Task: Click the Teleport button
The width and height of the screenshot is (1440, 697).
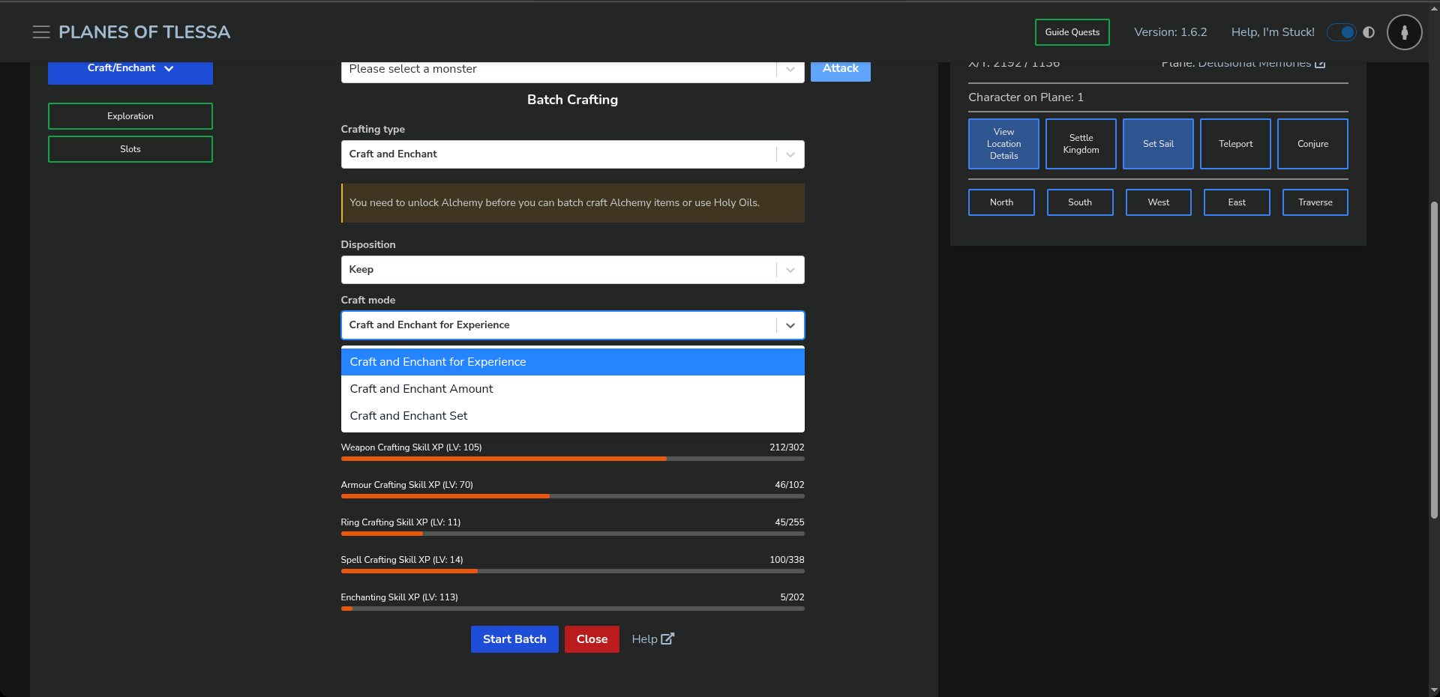Action: (x=1235, y=144)
